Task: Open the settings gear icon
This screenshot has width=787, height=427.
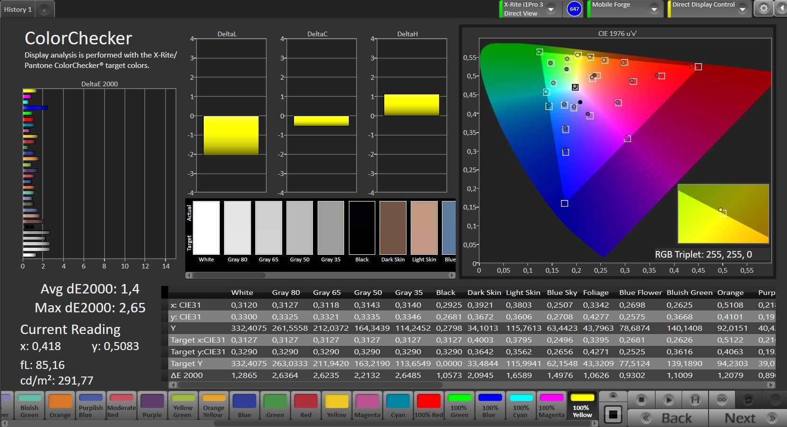Action: point(763,9)
